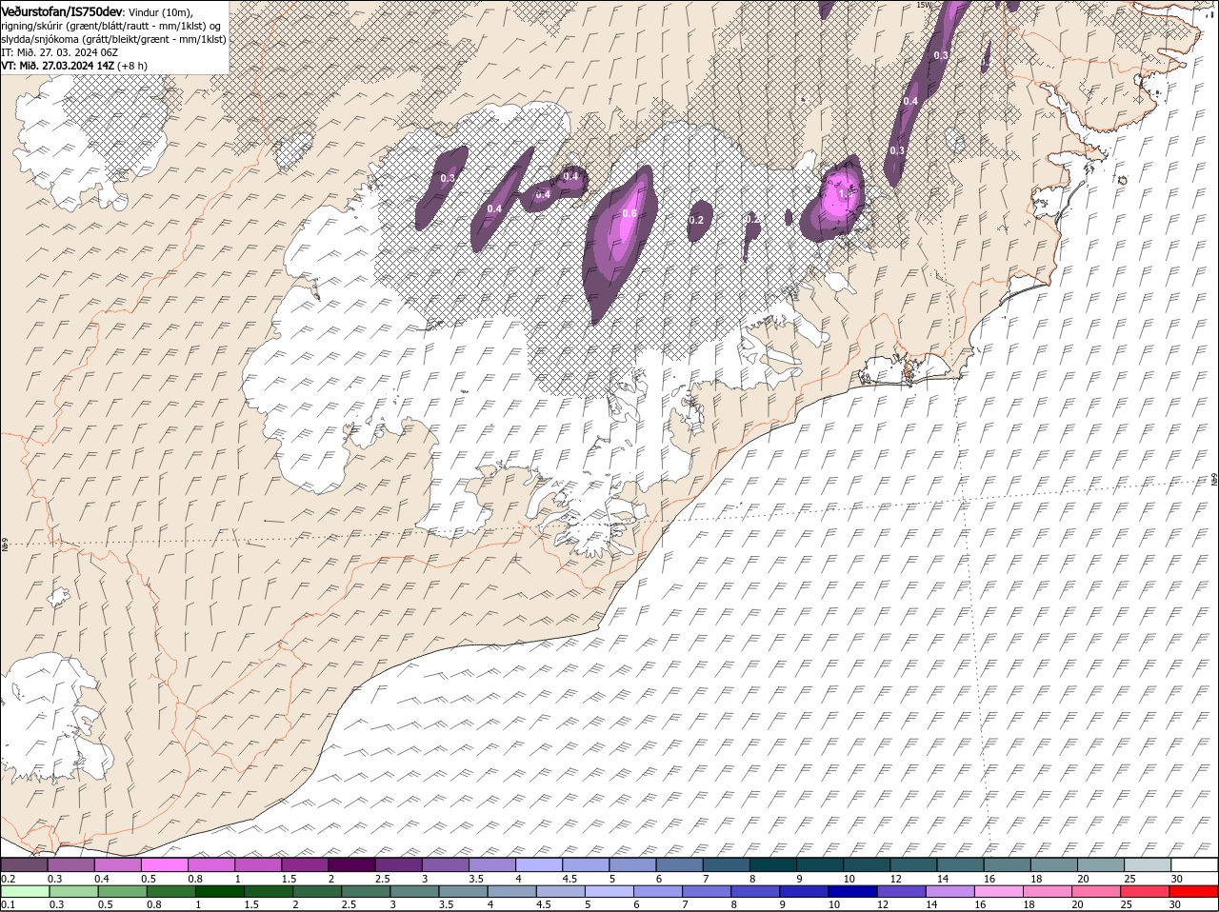Viewport: 1219px width, 912px height.
Task: Click the 0.2 label starting the upper legend scale
Action: [x=8, y=879]
